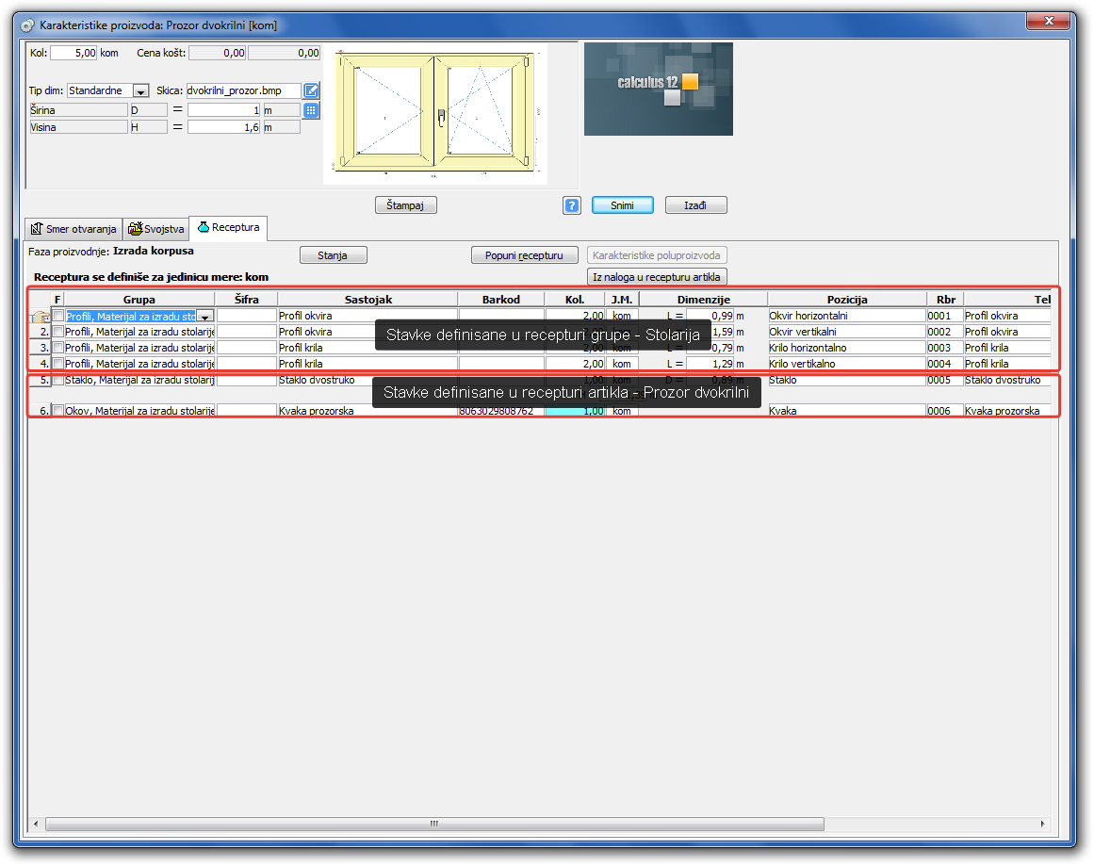
Task: Click the calculus 12 logo image
Action: click(658, 89)
